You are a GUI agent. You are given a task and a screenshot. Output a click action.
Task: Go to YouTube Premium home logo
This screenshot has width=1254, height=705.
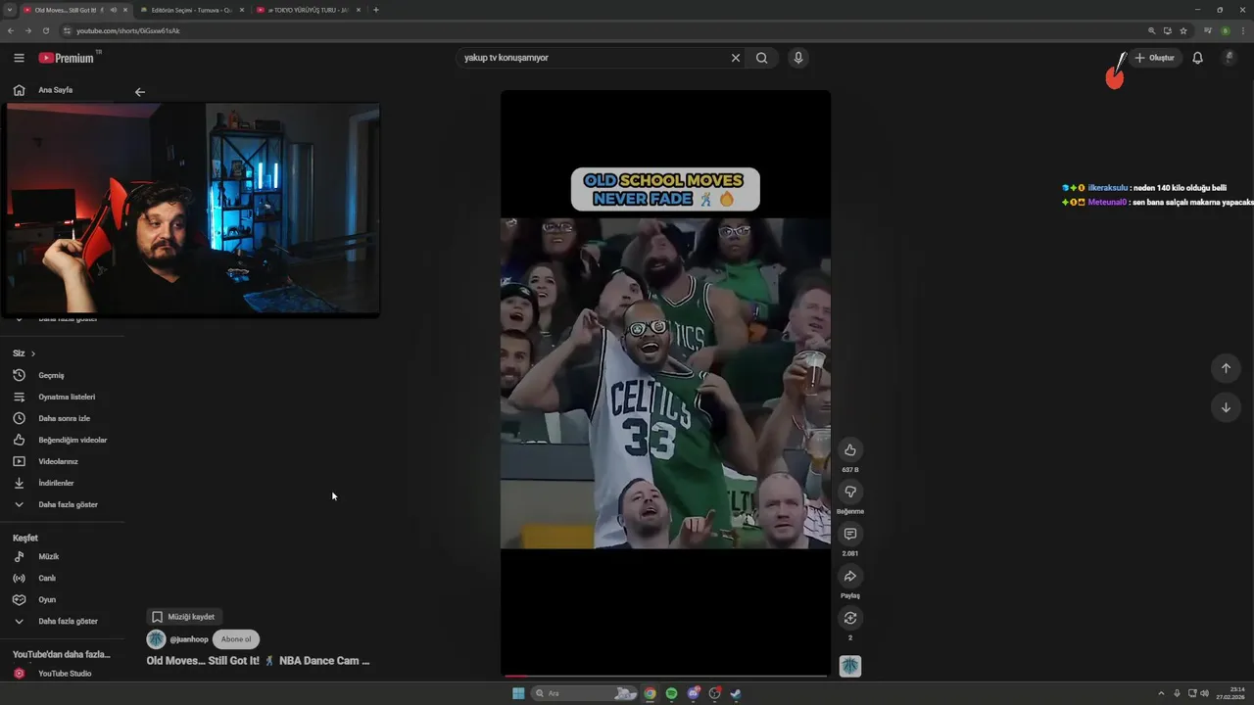69,58
